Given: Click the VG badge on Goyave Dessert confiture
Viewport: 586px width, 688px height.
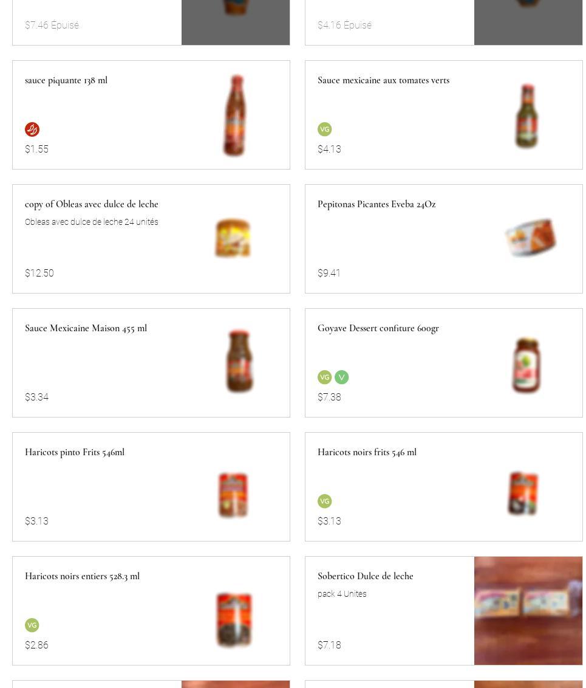Looking at the screenshot, I should (325, 377).
